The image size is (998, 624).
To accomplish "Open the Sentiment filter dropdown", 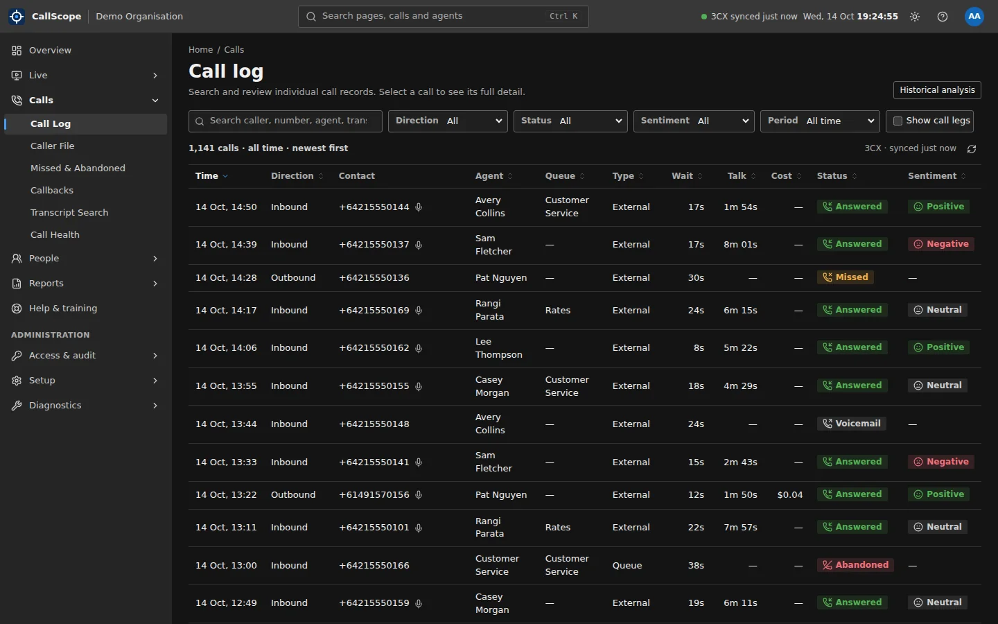I will tap(694, 121).
